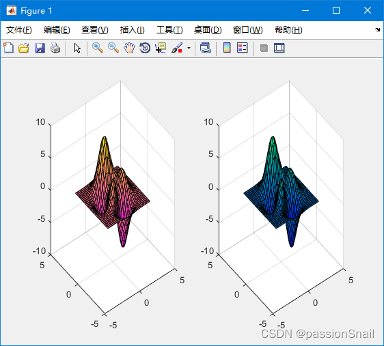
Task: Open the 插入(I) menu
Action: (x=133, y=30)
